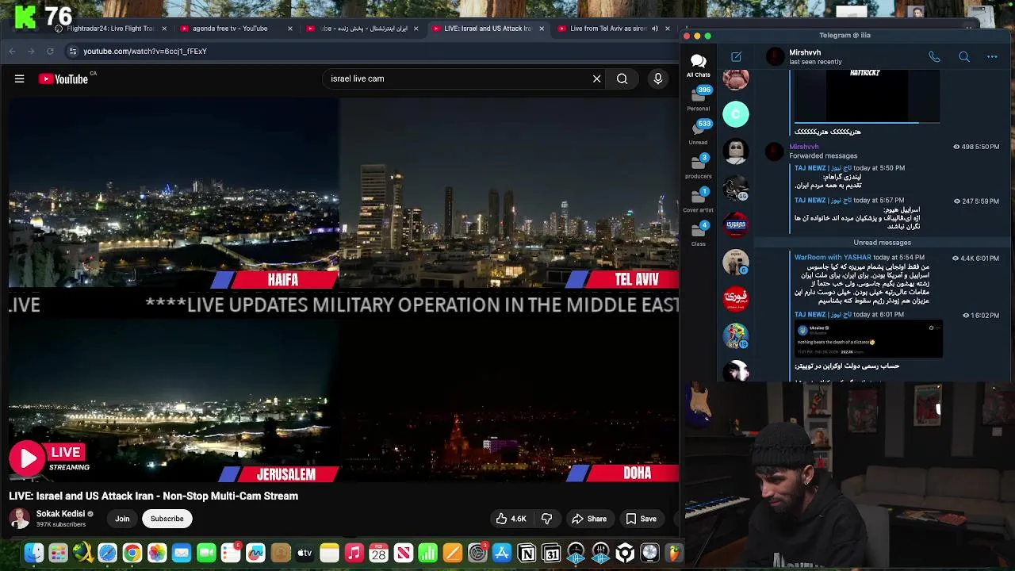Open the Sokak Kedisi channel name

click(x=60, y=514)
